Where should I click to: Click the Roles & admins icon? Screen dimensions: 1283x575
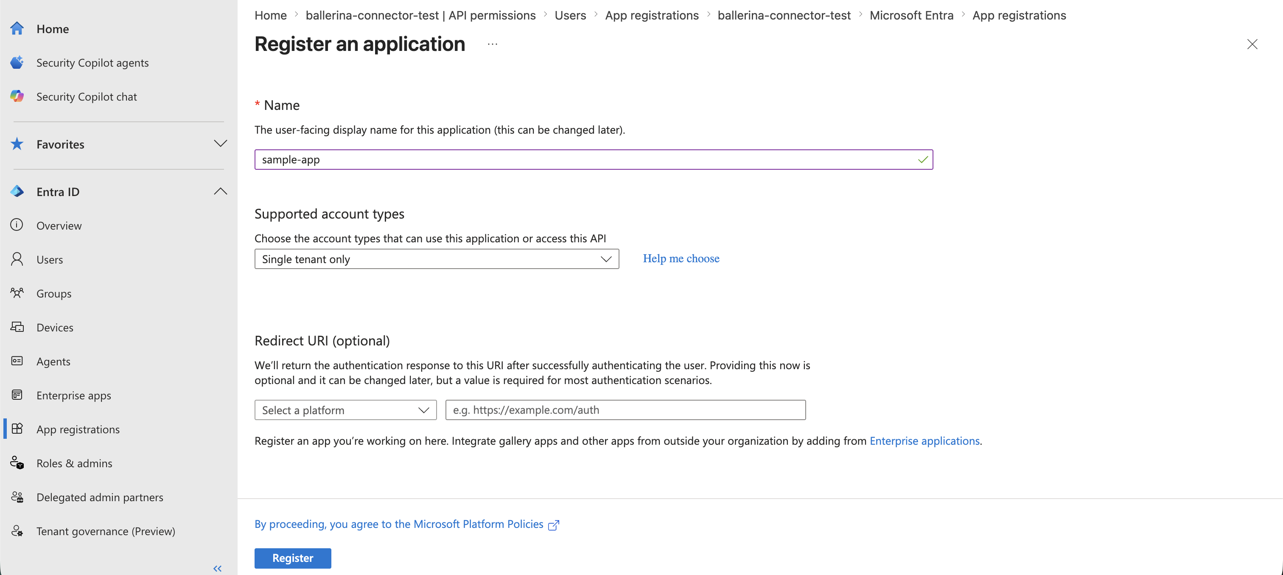(x=17, y=463)
